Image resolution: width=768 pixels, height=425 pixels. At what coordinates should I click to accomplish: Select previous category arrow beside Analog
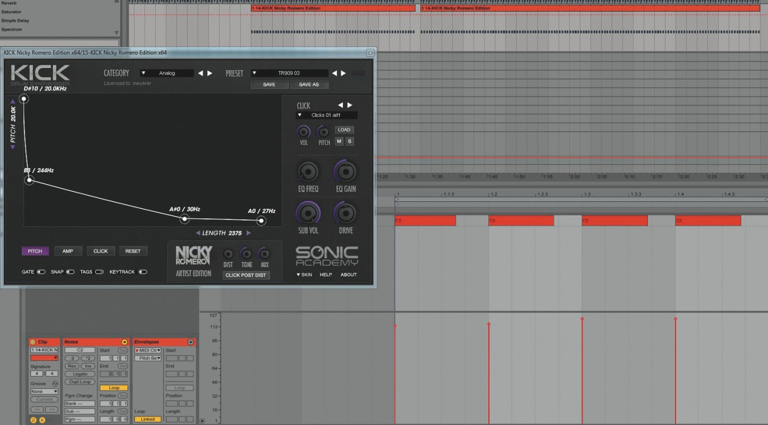tap(200, 73)
